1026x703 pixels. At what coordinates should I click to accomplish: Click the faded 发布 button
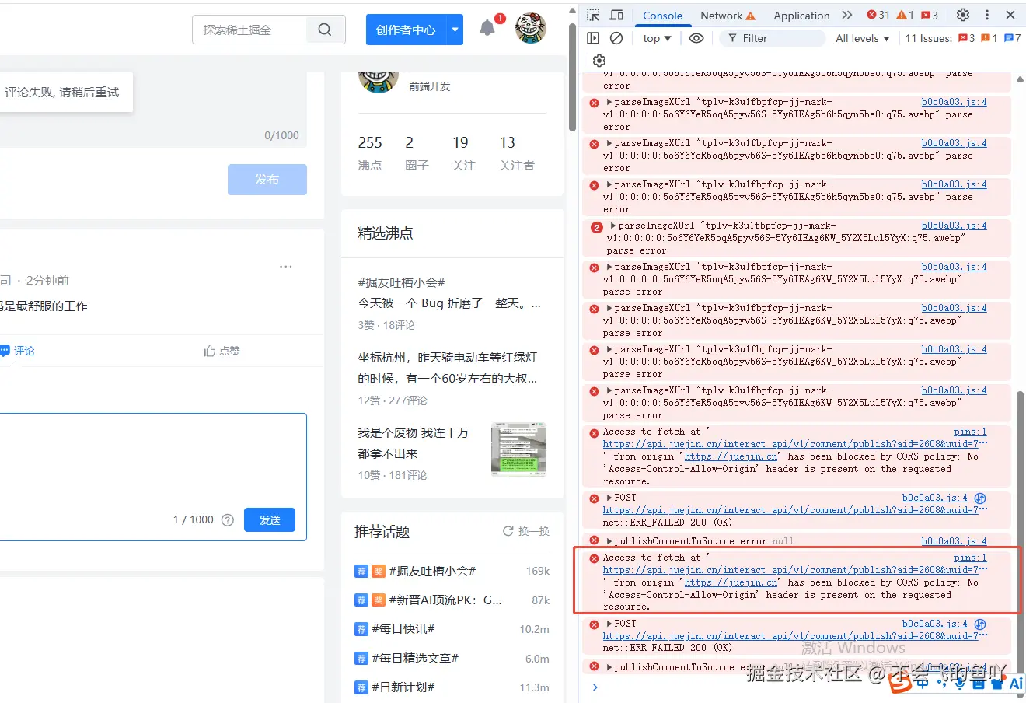click(267, 180)
